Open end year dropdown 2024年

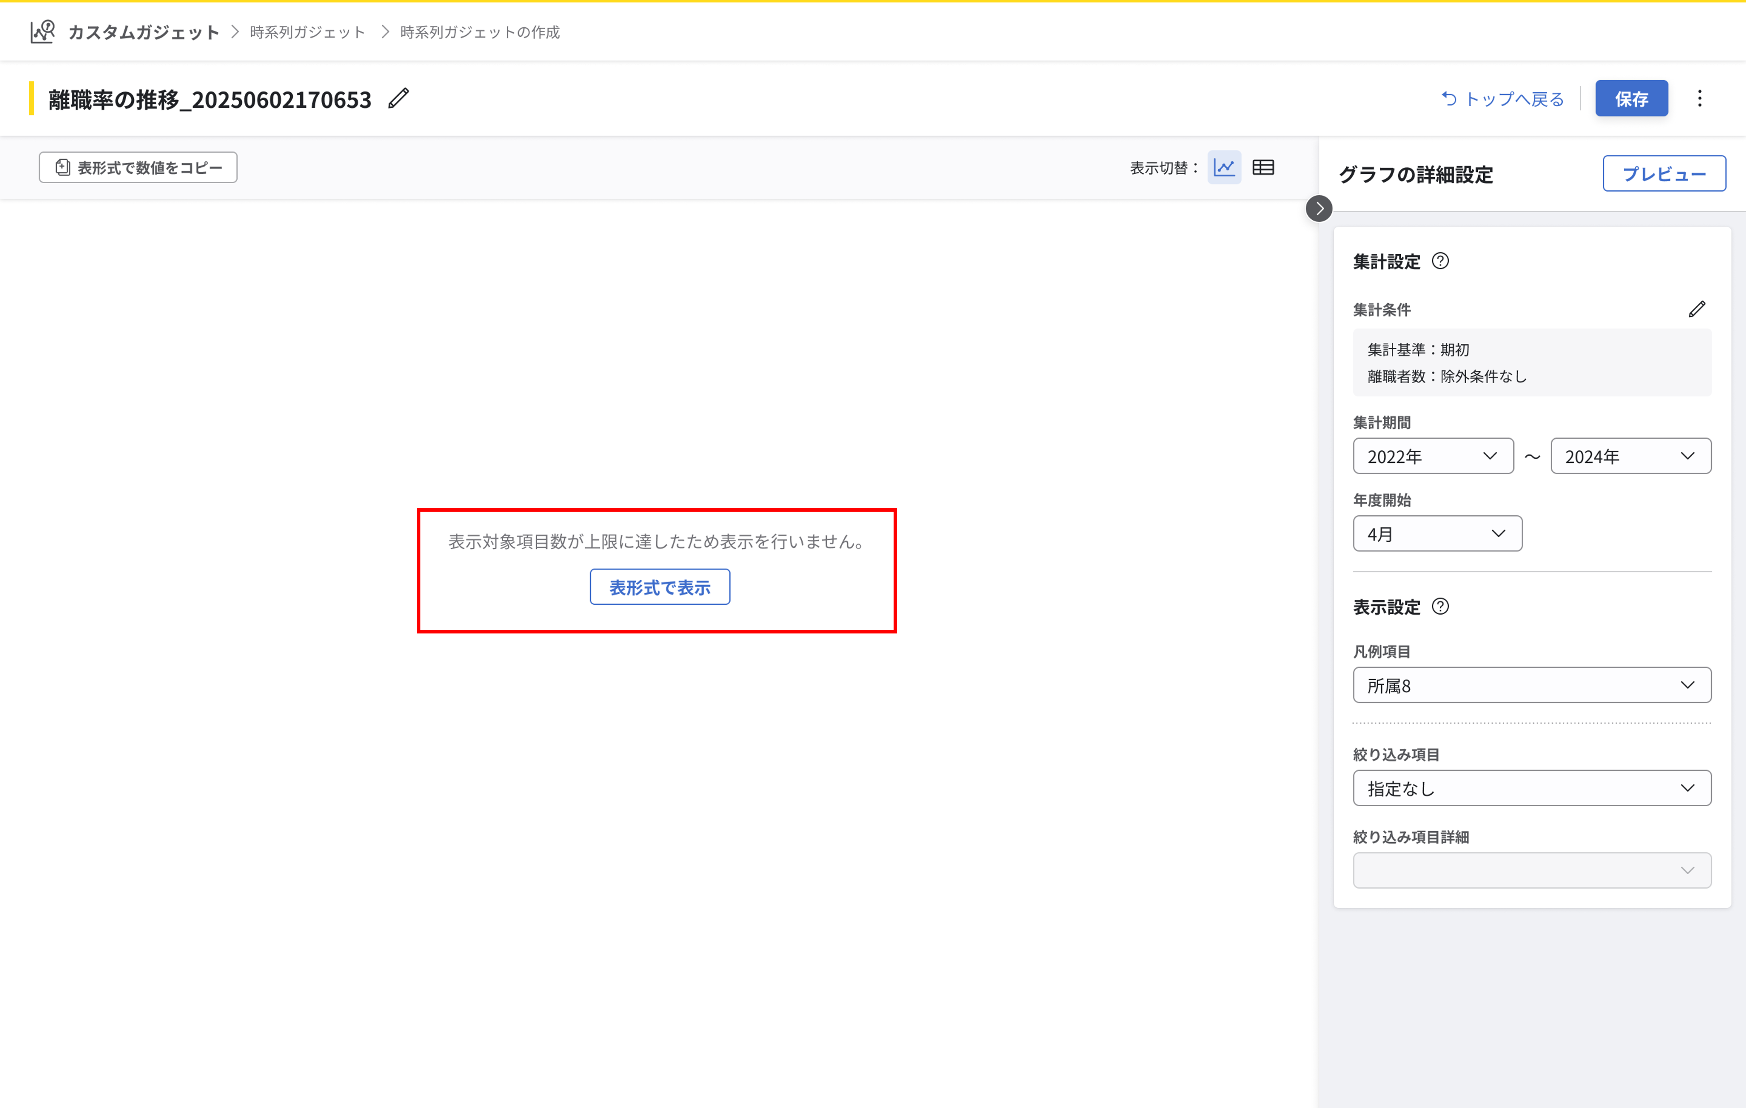pyautogui.click(x=1630, y=456)
